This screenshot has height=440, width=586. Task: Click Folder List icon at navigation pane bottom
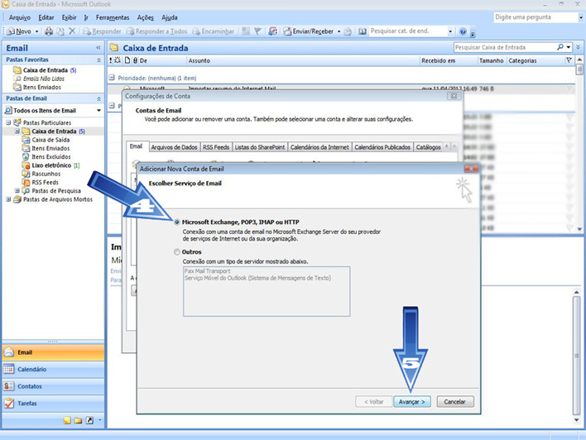point(78,420)
